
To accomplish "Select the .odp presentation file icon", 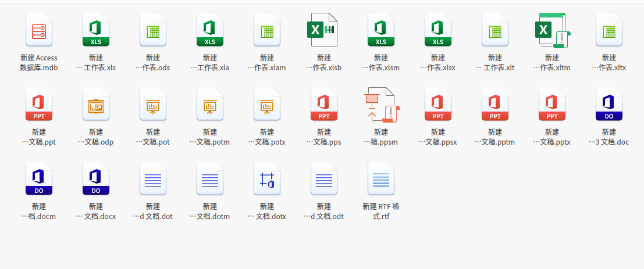I will click(x=95, y=104).
